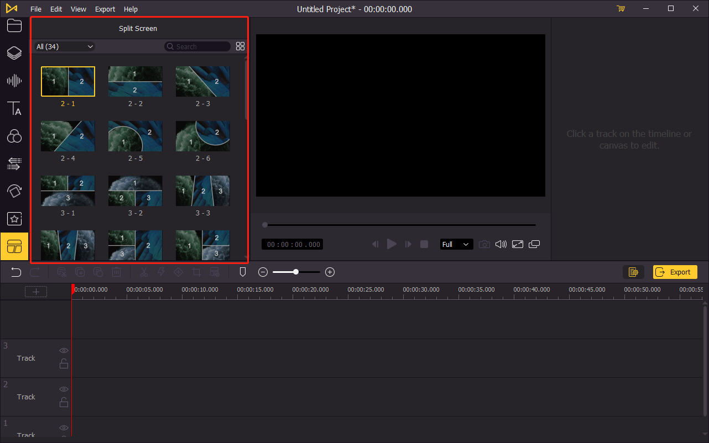Screen dimensions: 709x443
Task: Take a snapshot with camera icon
Action: (484, 244)
